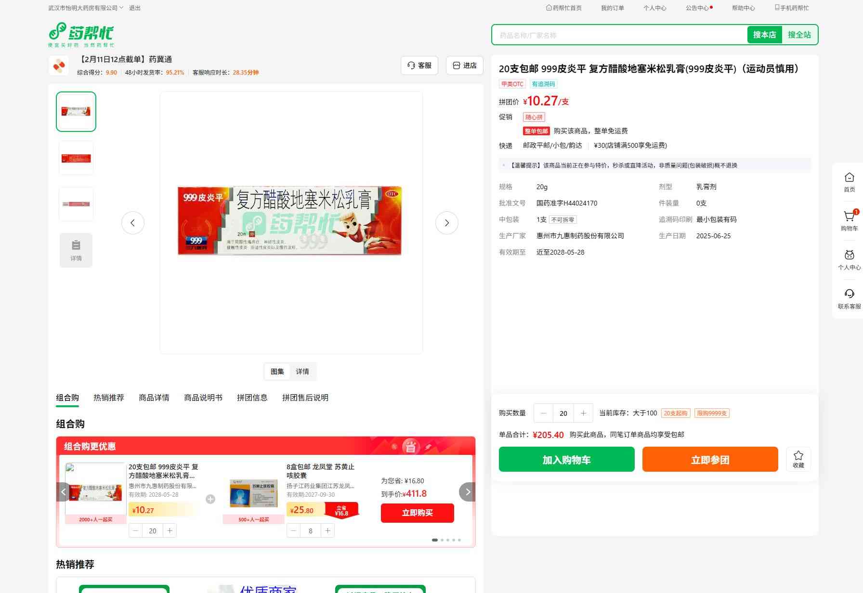Click the orange 立即参团 button

(x=710, y=459)
